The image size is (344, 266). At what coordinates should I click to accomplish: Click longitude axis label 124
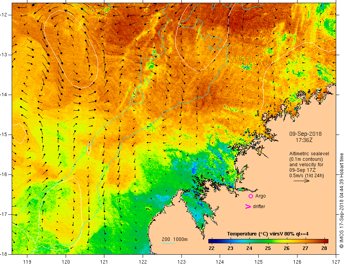220,262
